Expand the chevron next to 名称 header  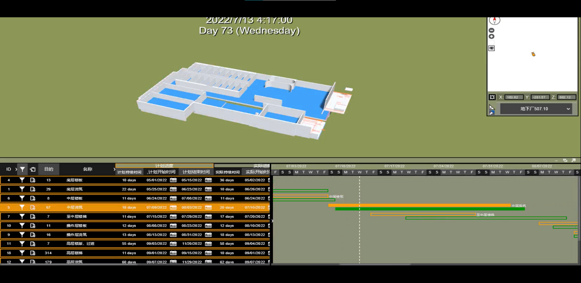click(114, 169)
